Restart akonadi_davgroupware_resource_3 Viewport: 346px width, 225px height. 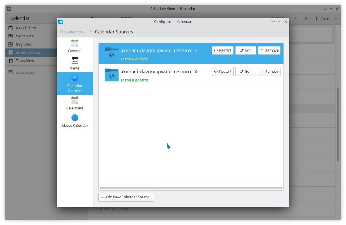coord(222,51)
